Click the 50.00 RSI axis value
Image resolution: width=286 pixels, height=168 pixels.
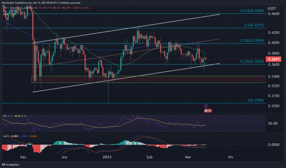[x=273, y=123]
